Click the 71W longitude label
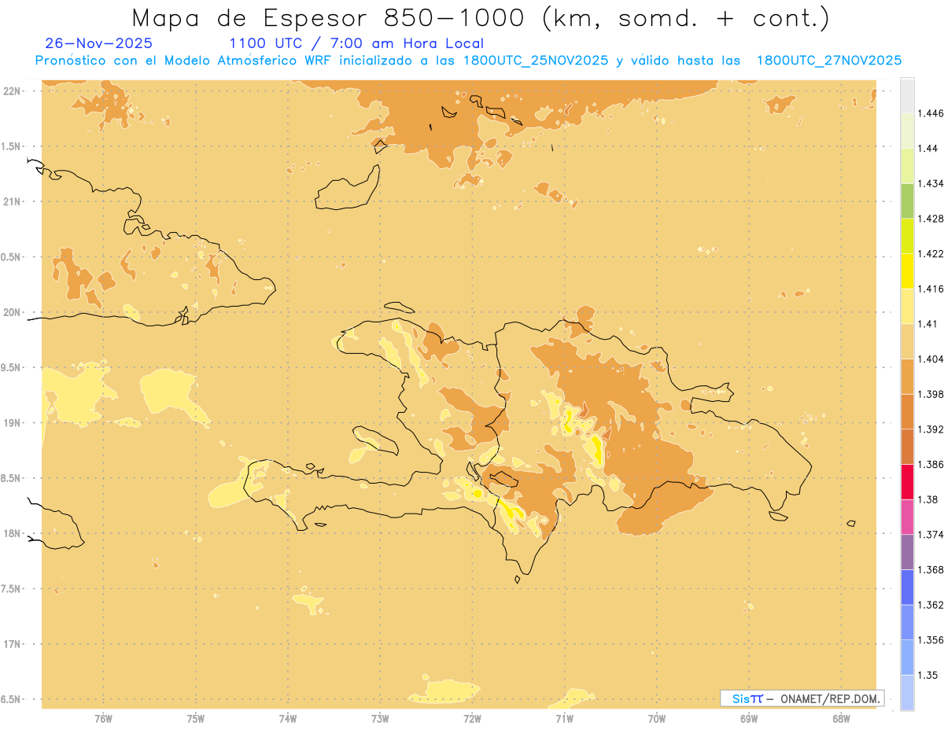 click(x=564, y=719)
